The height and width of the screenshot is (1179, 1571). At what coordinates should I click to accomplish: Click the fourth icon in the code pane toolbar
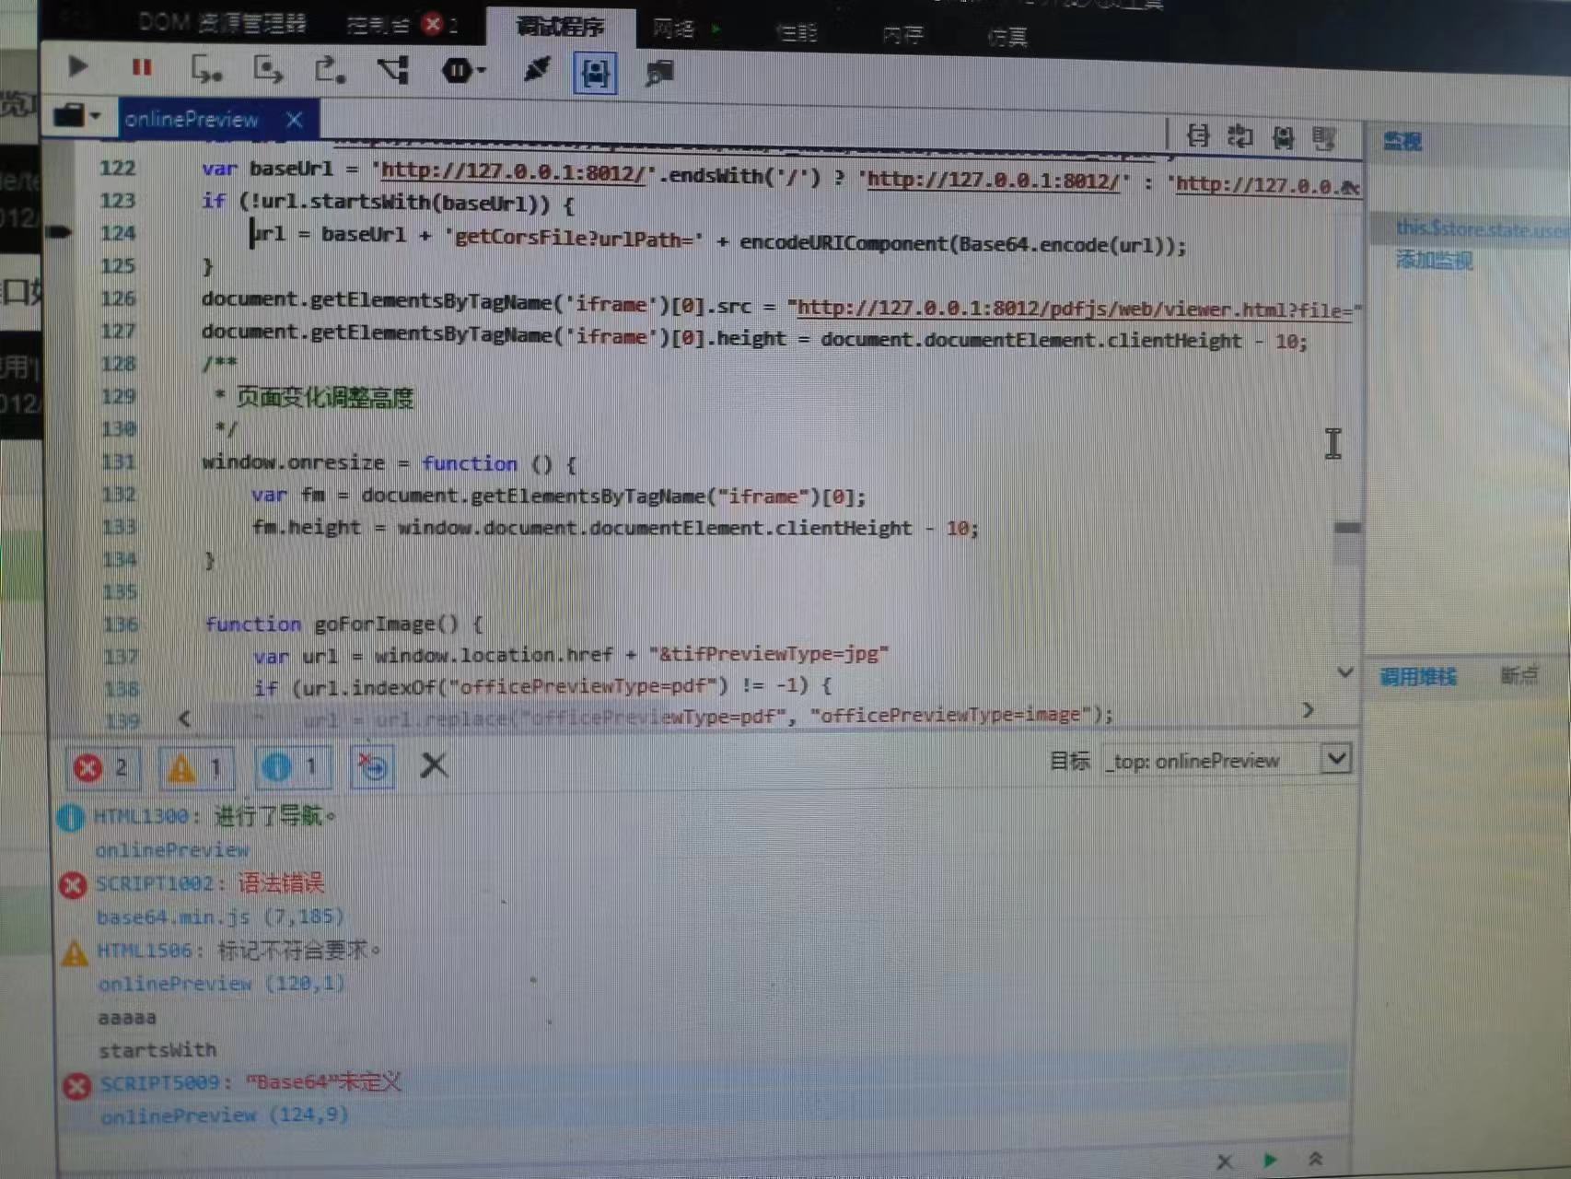point(1324,139)
